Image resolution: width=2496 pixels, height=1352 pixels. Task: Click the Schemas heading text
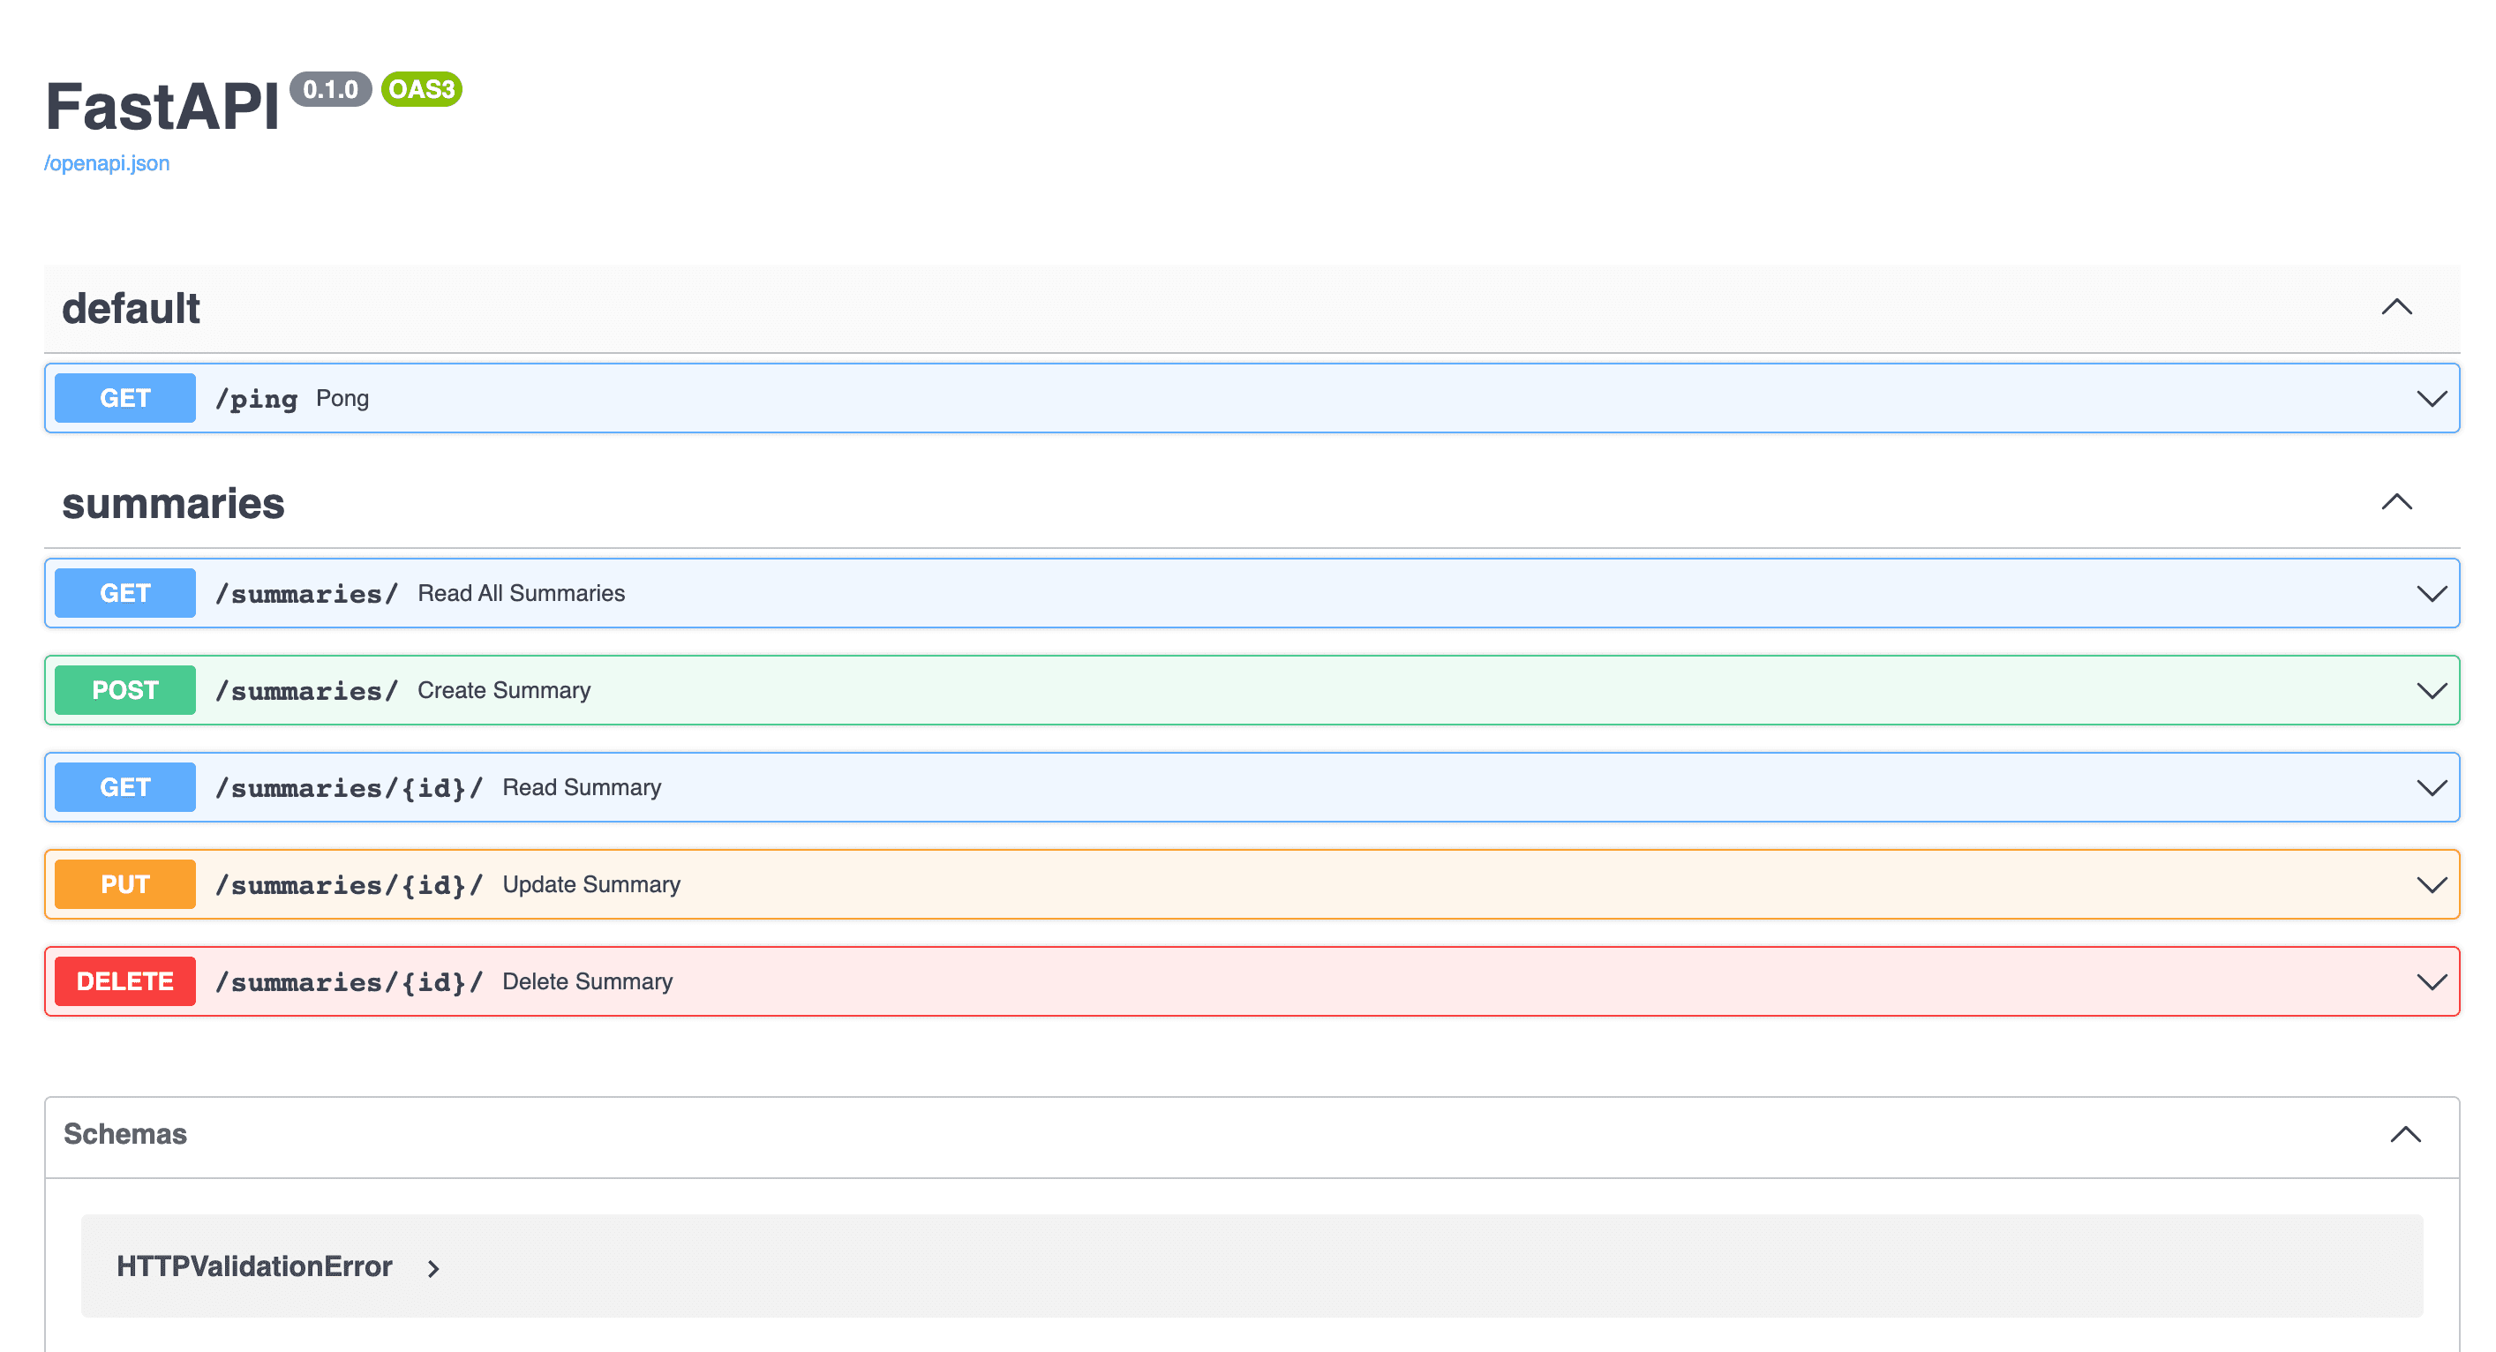[x=125, y=1134]
